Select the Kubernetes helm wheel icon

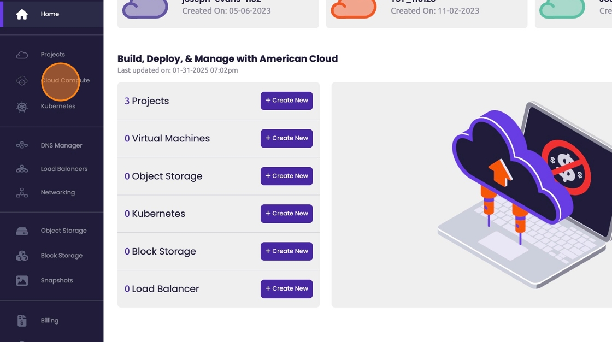pyautogui.click(x=22, y=107)
